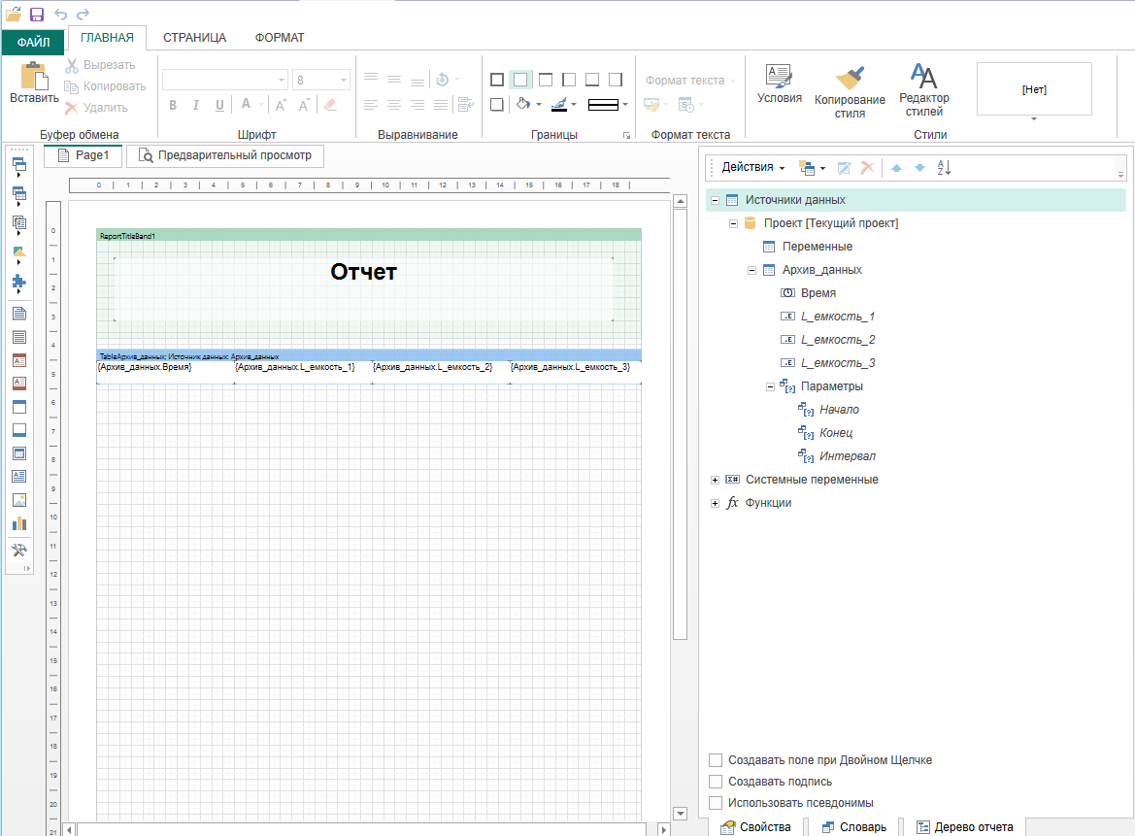
Task: Open the Conditions (Условия) tool
Action: [x=779, y=77]
